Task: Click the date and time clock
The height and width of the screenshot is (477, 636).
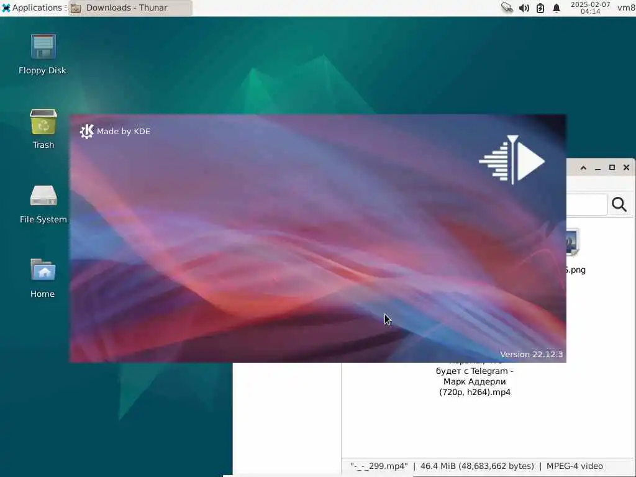Action: tap(590, 7)
